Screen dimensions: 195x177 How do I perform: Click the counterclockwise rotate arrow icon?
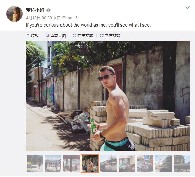pos(75,36)
